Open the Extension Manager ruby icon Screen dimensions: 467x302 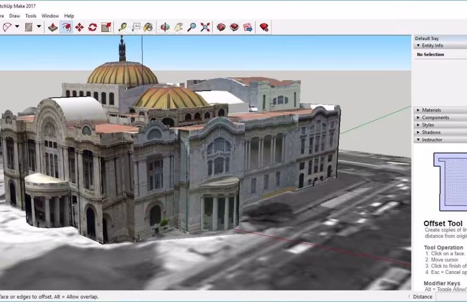click(264, 27)
